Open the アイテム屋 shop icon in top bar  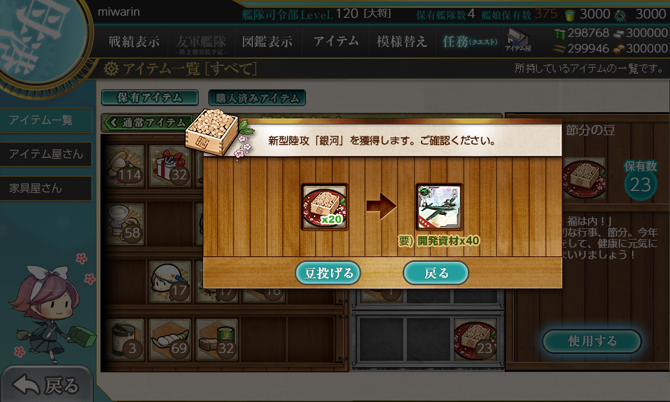518,40
